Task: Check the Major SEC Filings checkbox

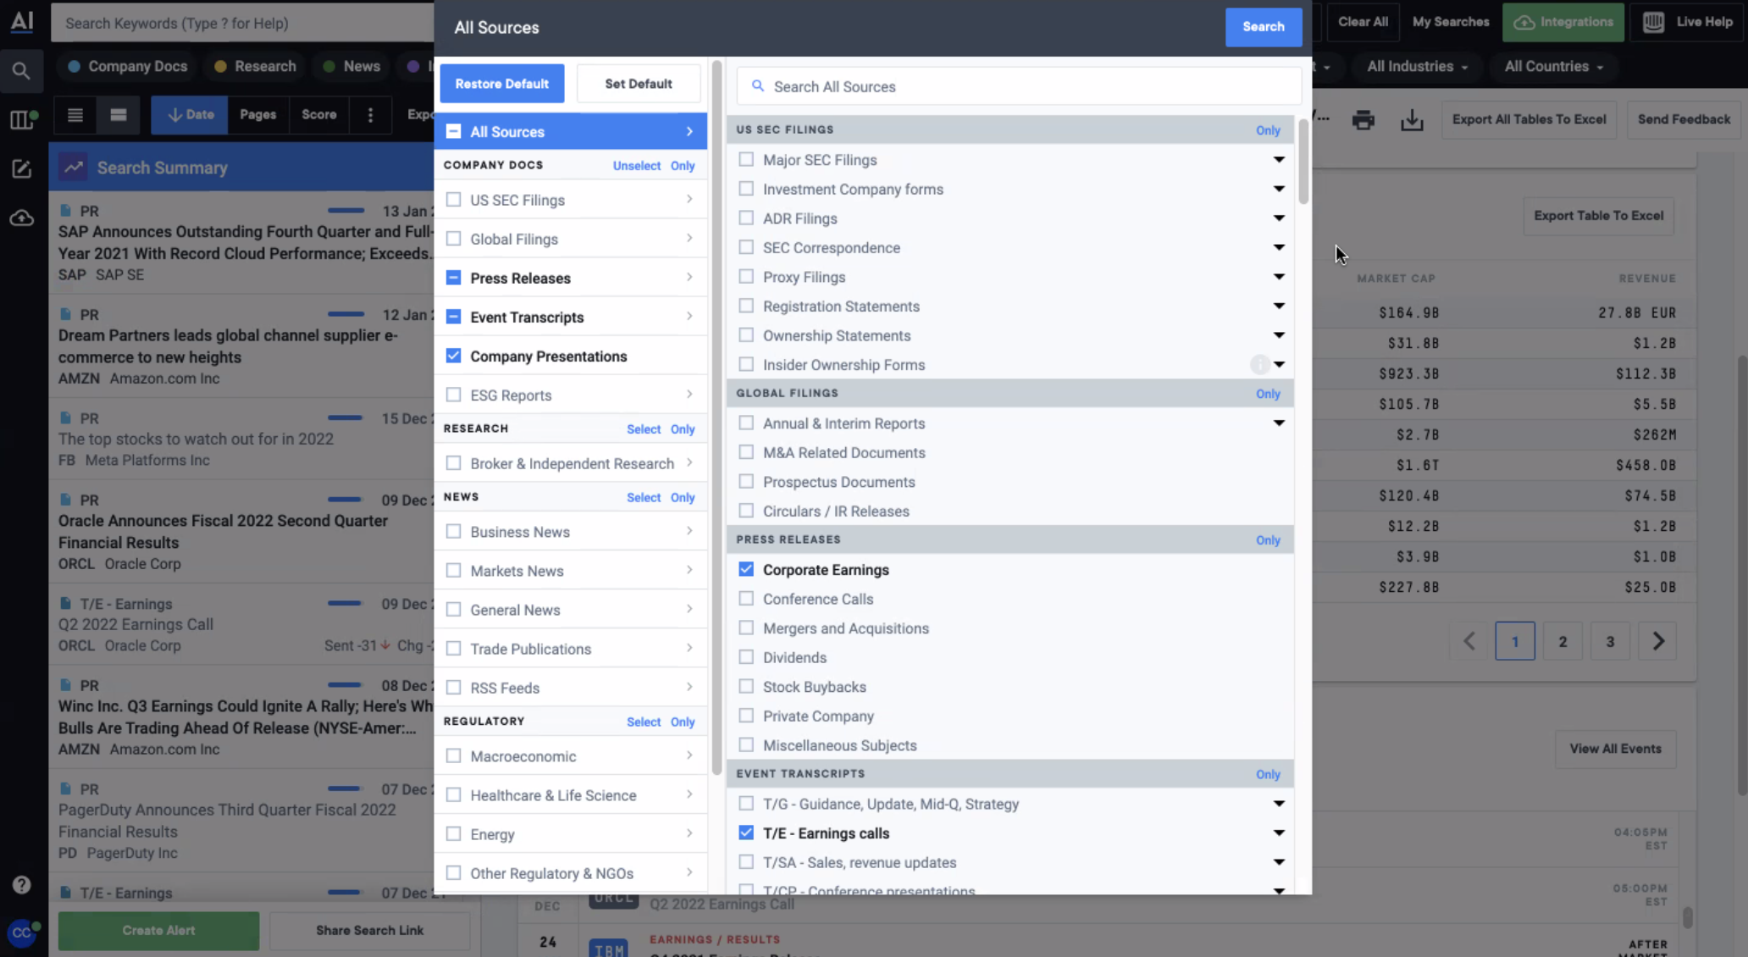Action: click(x=745, y=159)
